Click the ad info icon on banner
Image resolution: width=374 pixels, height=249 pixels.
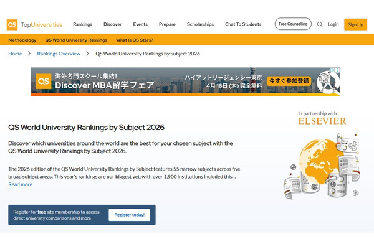(332, 70)
